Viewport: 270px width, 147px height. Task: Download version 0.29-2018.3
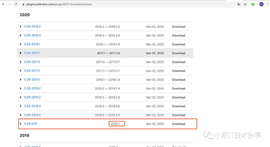178,106
